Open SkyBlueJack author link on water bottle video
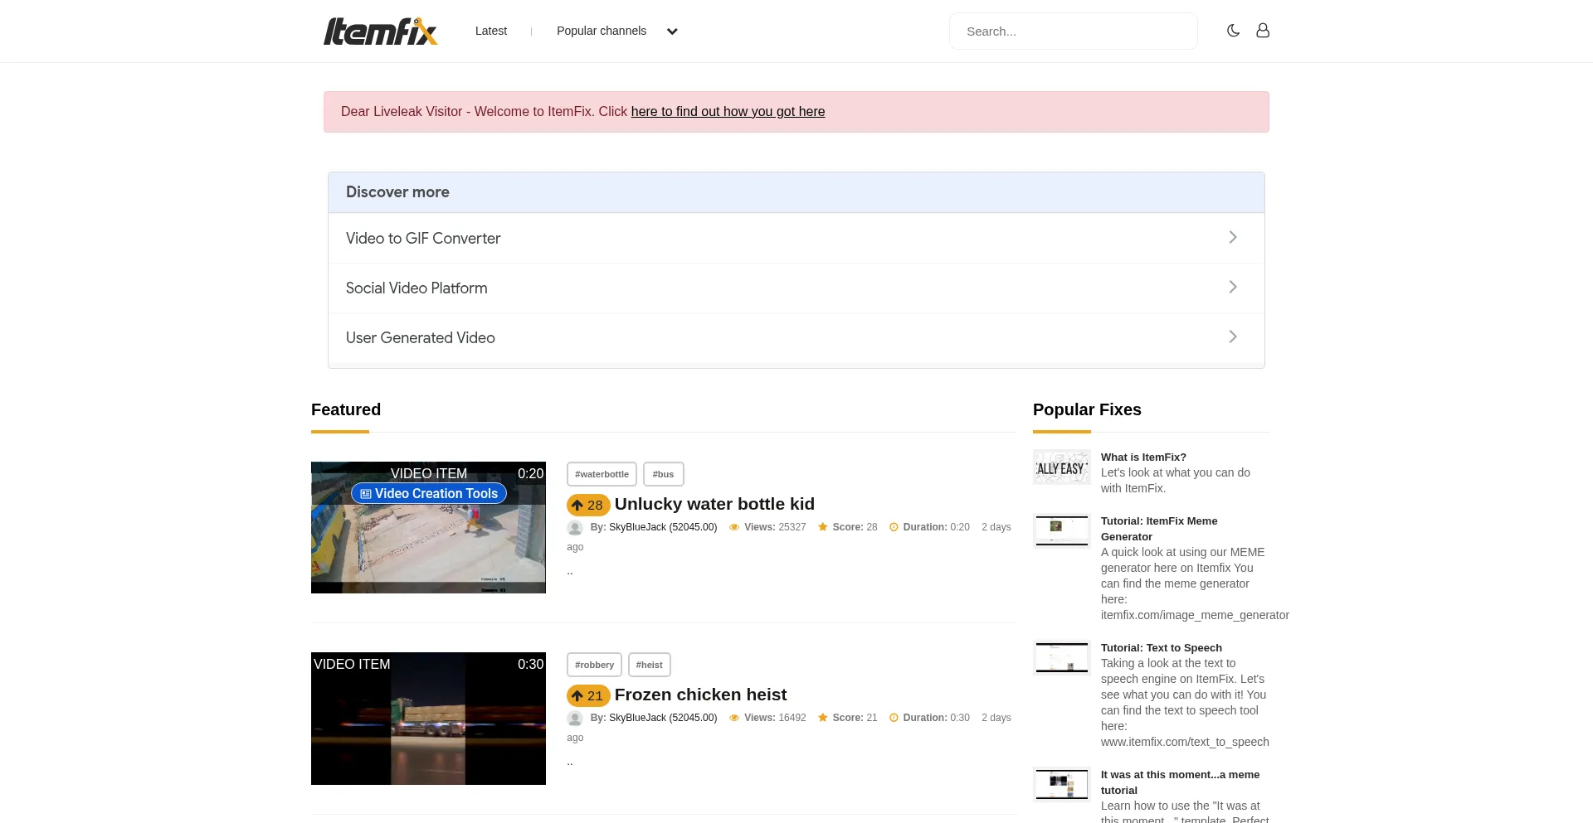1593x823 pixels. 663,527
